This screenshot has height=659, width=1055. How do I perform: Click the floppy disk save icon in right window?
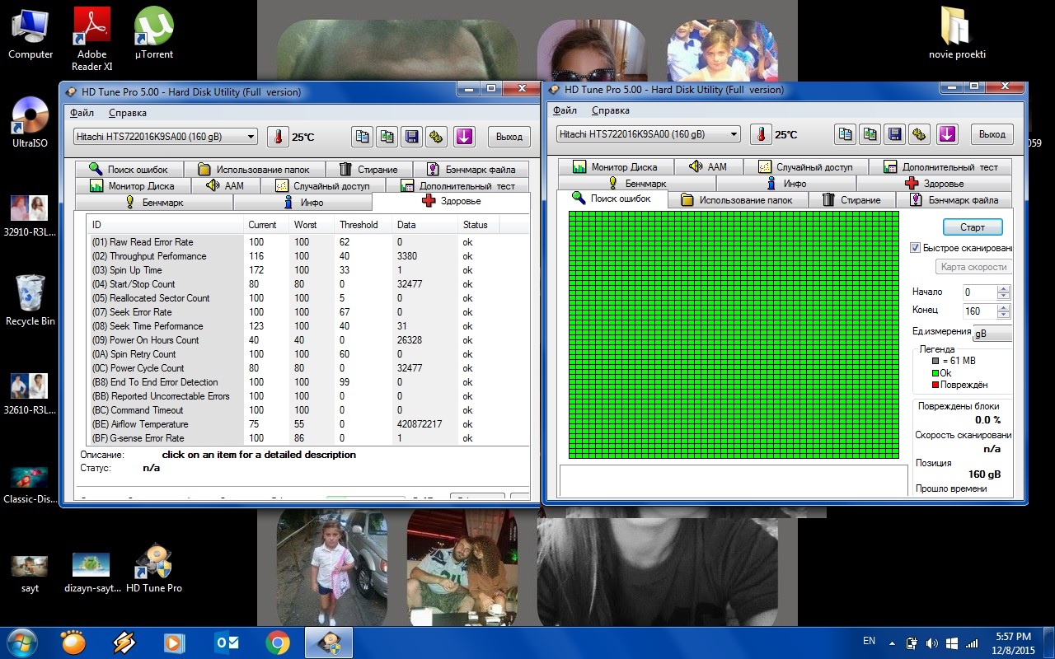pos(894,134)
